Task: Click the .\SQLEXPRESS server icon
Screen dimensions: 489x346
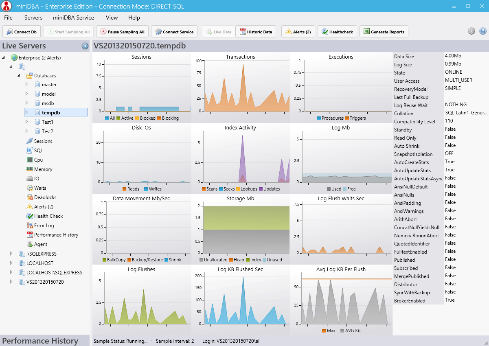Action: 22,254
